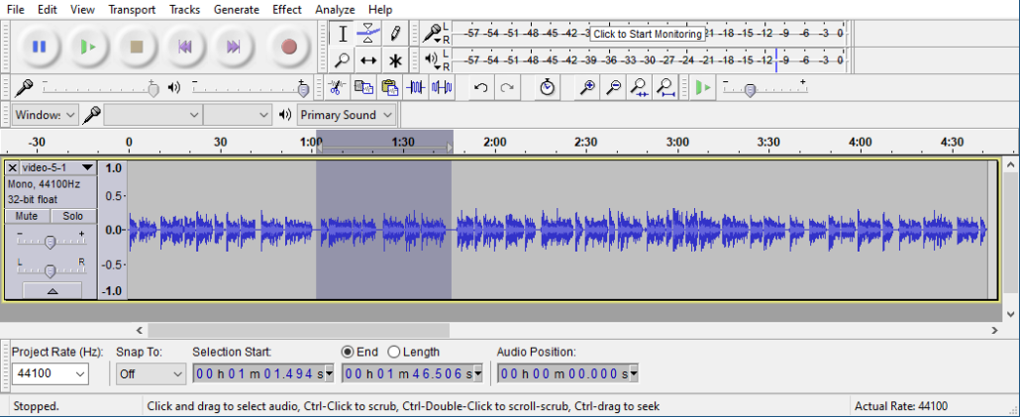This screenshot has width=1020, height=417.
Task: Click the Undo arrow icon
Action: pos(481,87)
